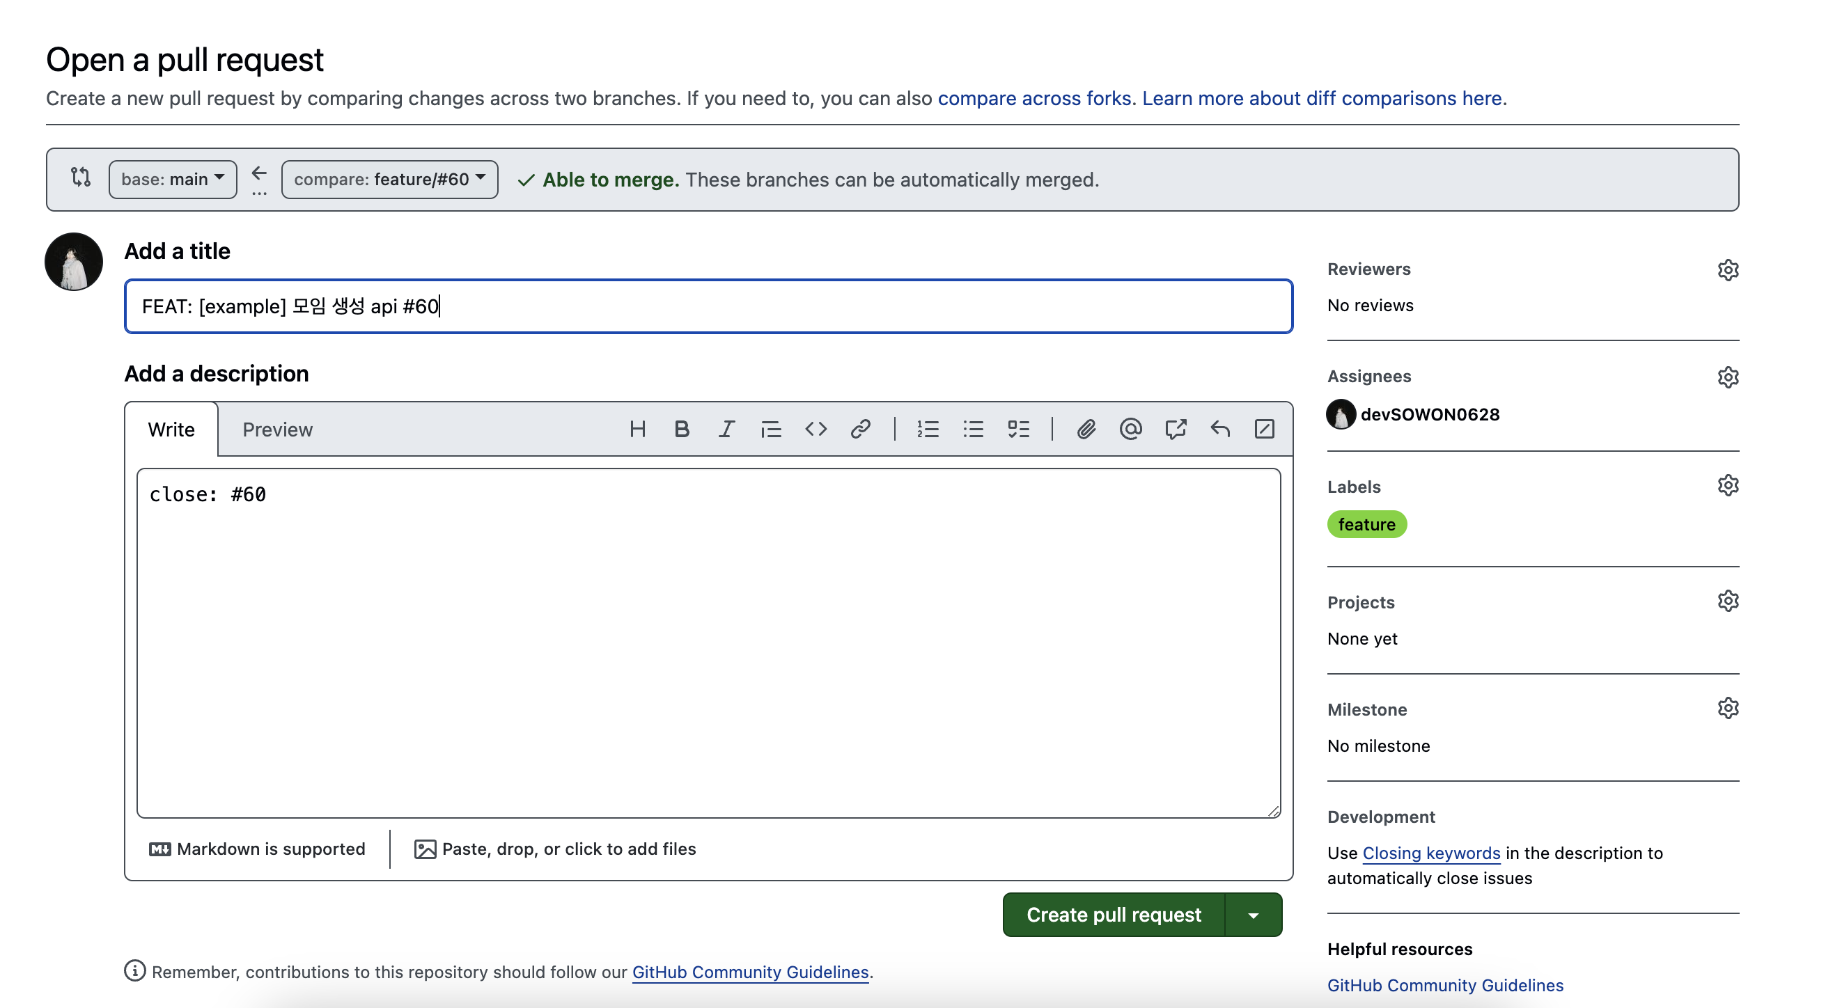Viewport: 1826px width, 1008px height.
Task: Click Markdown is supported link
Action: pyautogui.click(x=257, y=849)
